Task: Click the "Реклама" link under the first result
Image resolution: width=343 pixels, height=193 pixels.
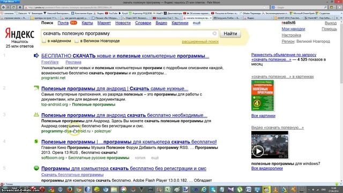Action: [73, 62]
